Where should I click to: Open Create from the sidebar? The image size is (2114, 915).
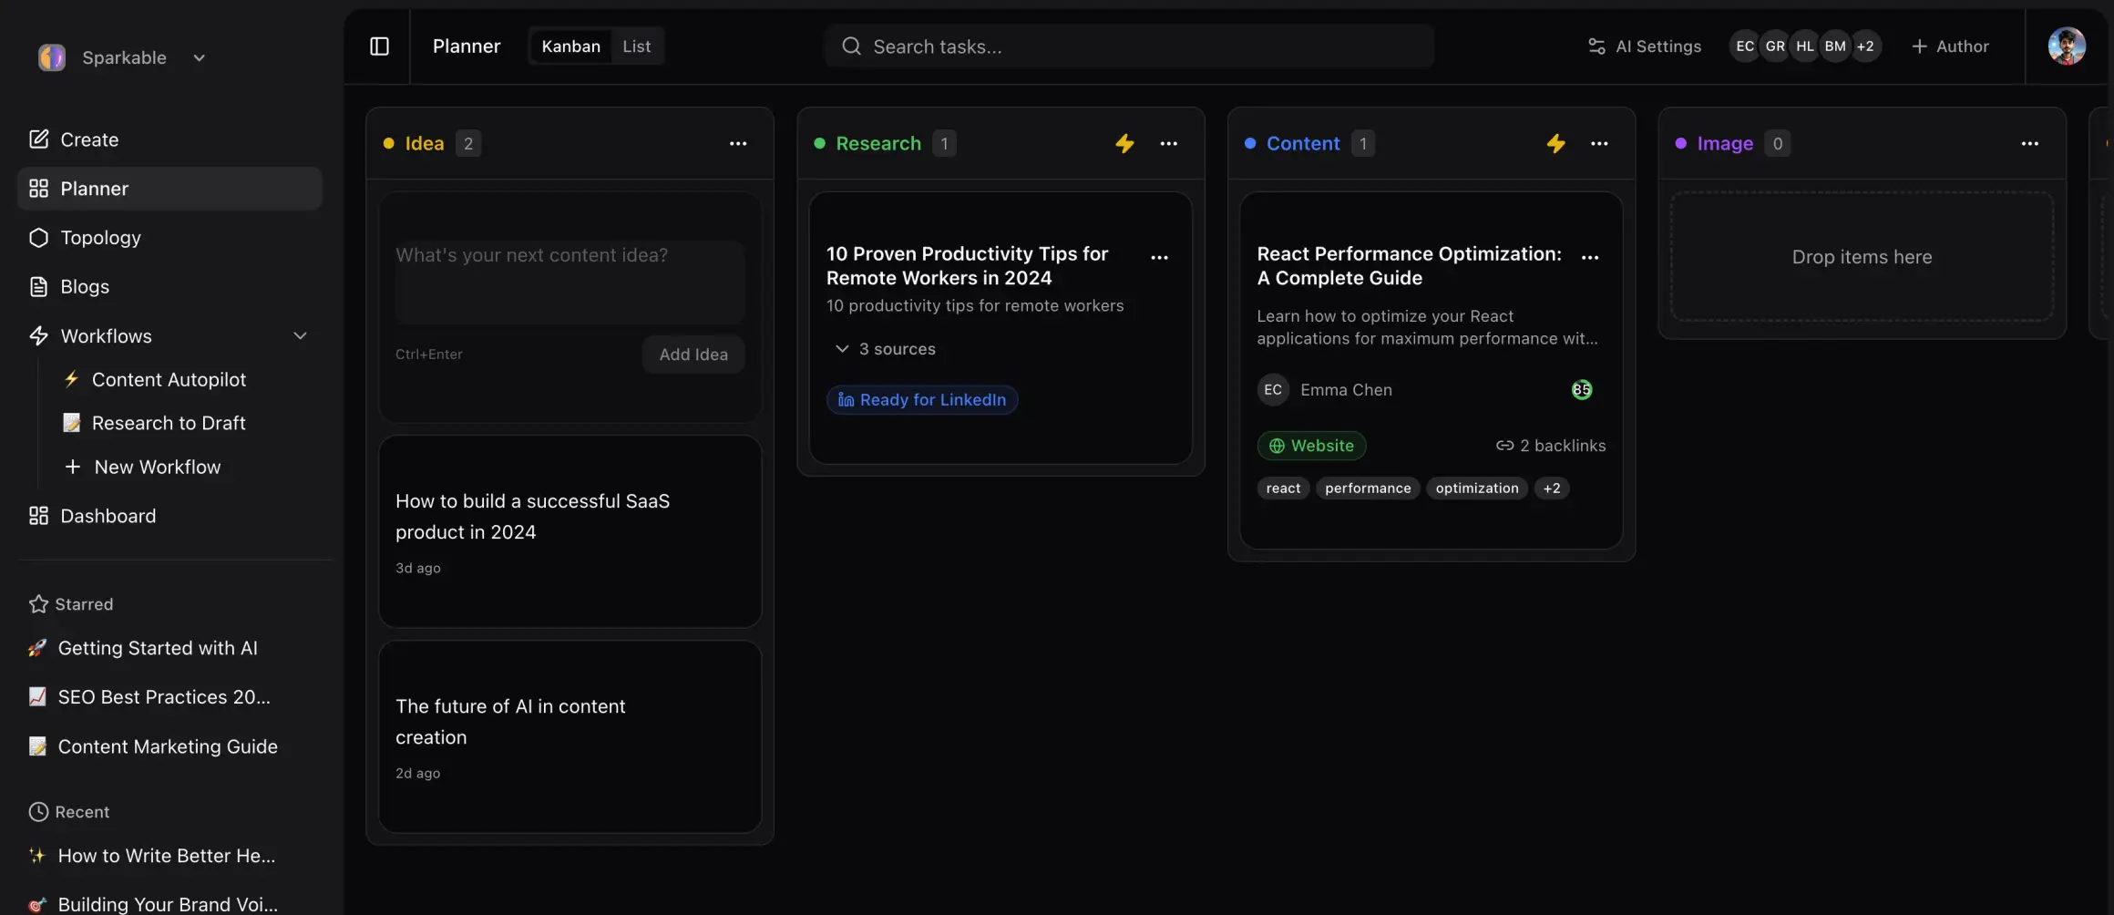[x=169, y=139]
